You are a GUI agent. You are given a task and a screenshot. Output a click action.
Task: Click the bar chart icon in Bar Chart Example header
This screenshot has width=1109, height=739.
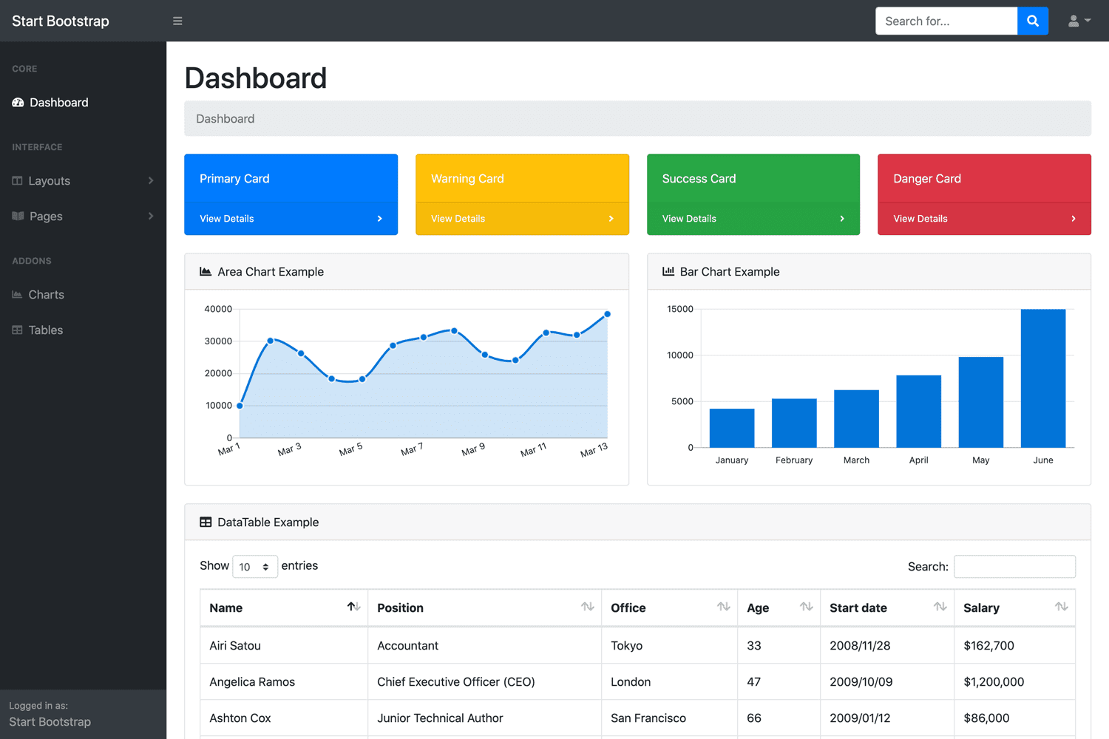point(666,271)
